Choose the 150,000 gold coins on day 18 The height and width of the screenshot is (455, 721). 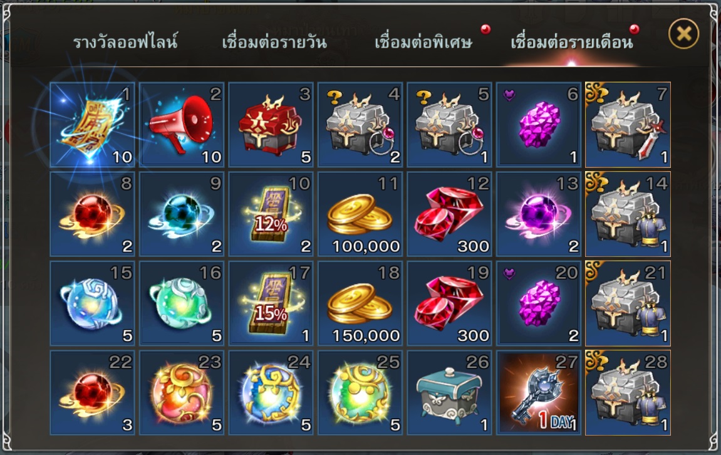[x=360, y=303]
